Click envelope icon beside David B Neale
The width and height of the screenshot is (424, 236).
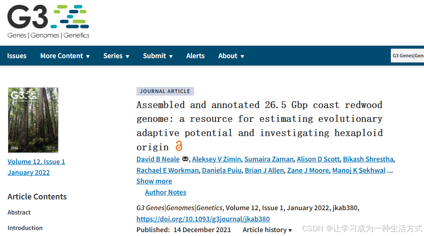point(185,159)
